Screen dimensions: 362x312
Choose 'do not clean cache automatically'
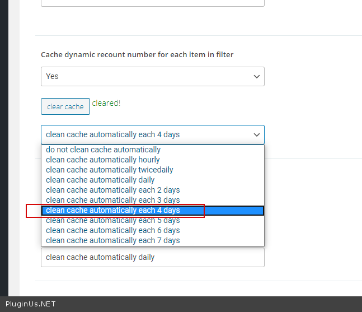click(x=104, y=150)
